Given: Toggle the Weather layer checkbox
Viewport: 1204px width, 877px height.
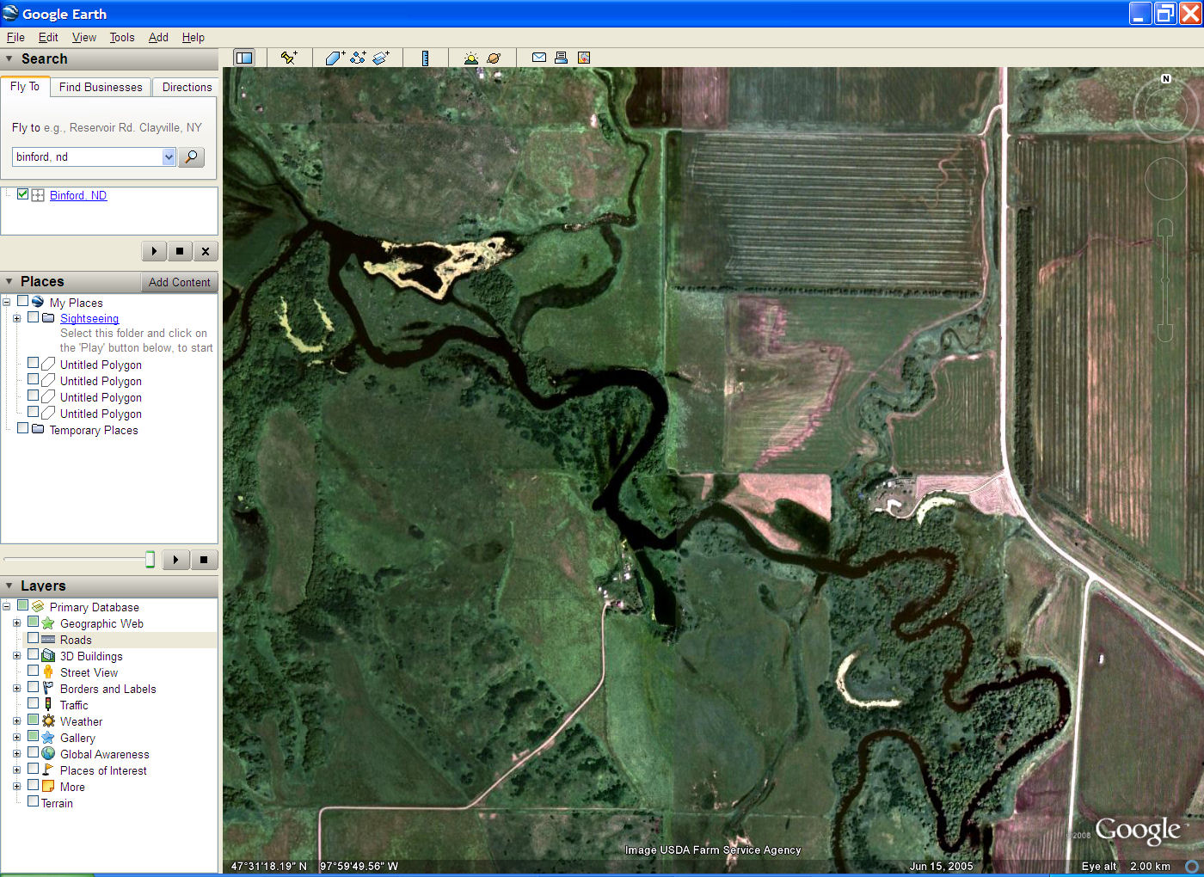Looking at the screenshot, I should [x=33, y=721].
